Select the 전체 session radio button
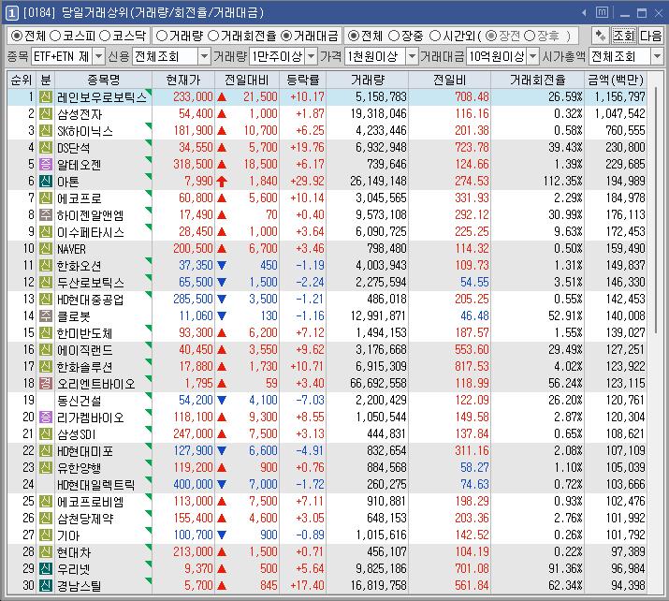 354,36
